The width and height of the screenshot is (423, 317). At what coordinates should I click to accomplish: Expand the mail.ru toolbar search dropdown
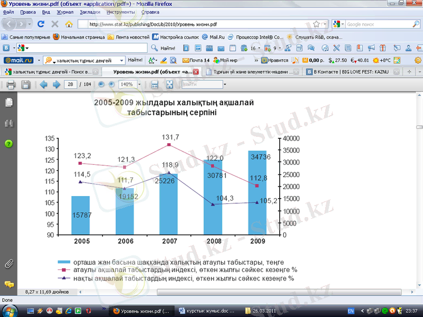point(122,60)
